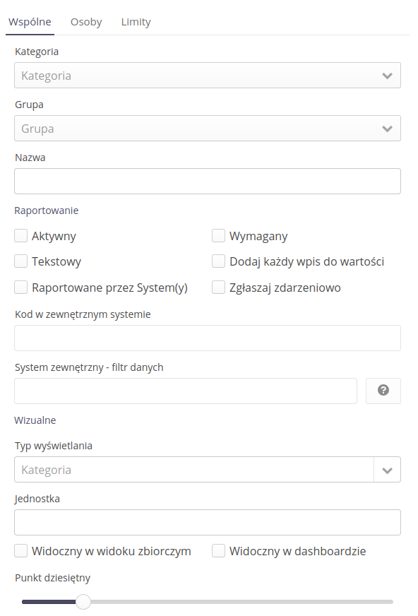Enable Widoczny w dashboardzie checkbox
Screen dimensions: 418x616
point(218,551)
